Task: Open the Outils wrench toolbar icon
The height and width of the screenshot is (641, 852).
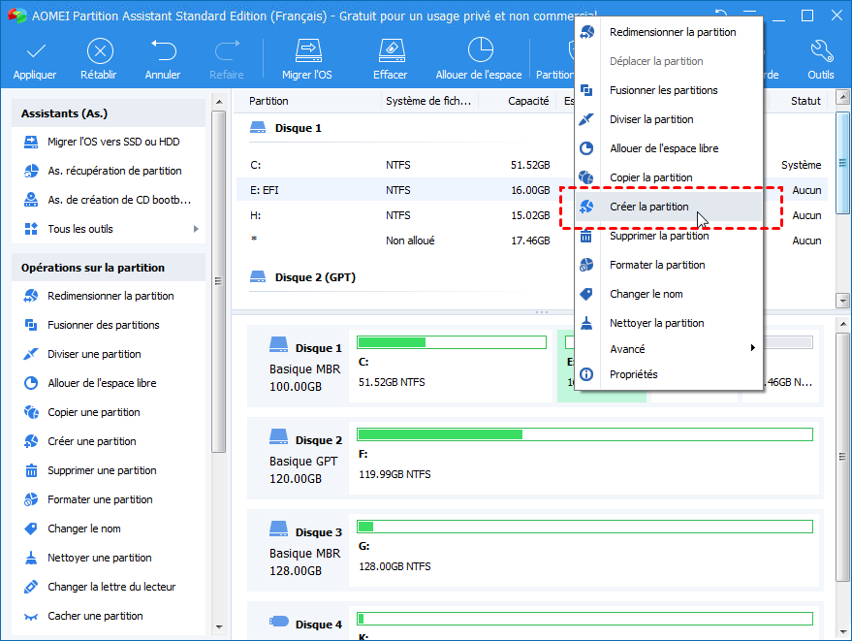Action: point(822,51)
